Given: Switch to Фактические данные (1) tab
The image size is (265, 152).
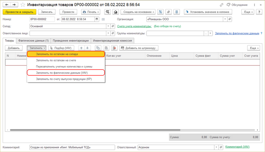Looking at the screenshot, I should click(34, 40).
